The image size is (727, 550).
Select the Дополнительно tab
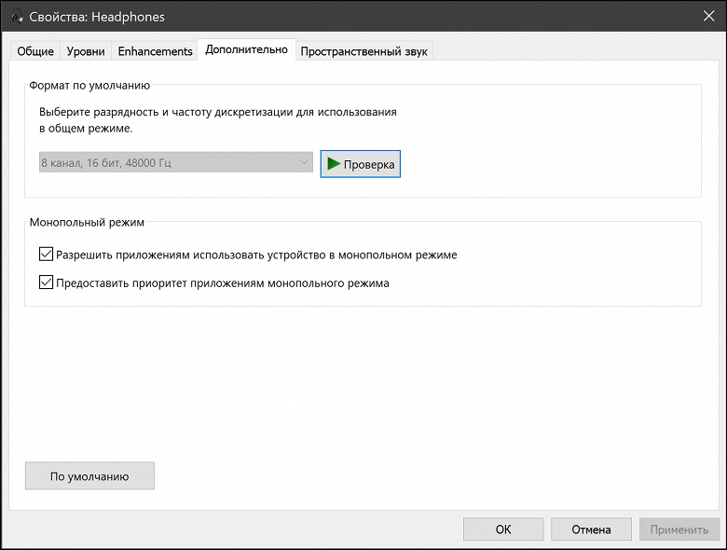click(246, 50)
